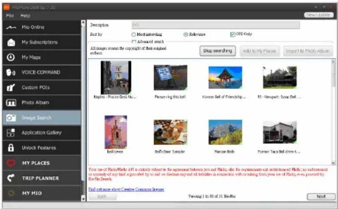This screenshot has width=338, height=209.
Task: Click the My Maps compass icon
Action: coord(11,57)
